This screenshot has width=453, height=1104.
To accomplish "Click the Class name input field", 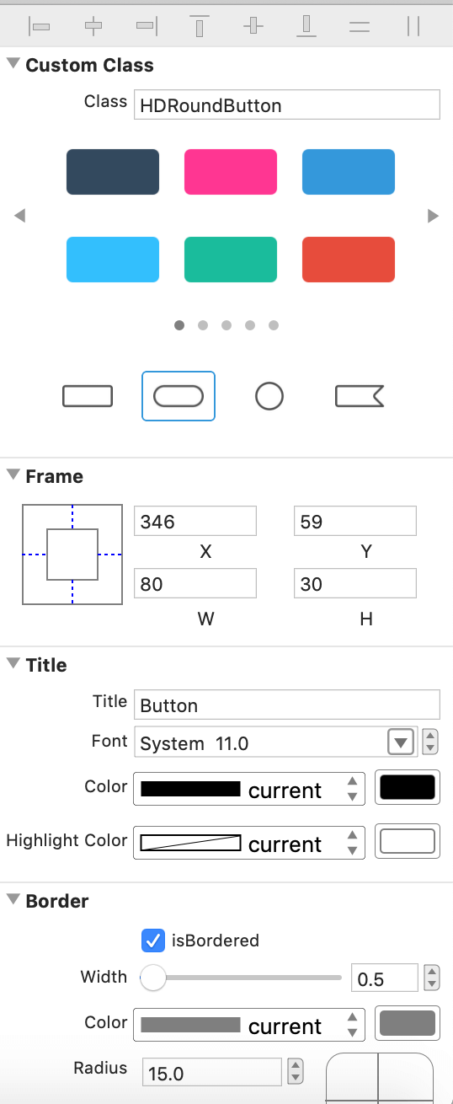I will click(287, 105).
